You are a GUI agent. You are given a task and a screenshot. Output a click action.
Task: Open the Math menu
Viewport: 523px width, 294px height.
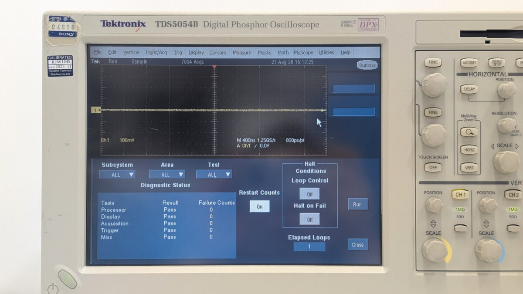[x=283, y=52]
